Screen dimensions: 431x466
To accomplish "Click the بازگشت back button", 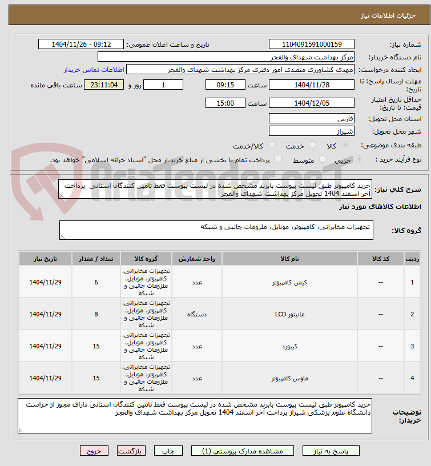I will (x=131, y=451).
